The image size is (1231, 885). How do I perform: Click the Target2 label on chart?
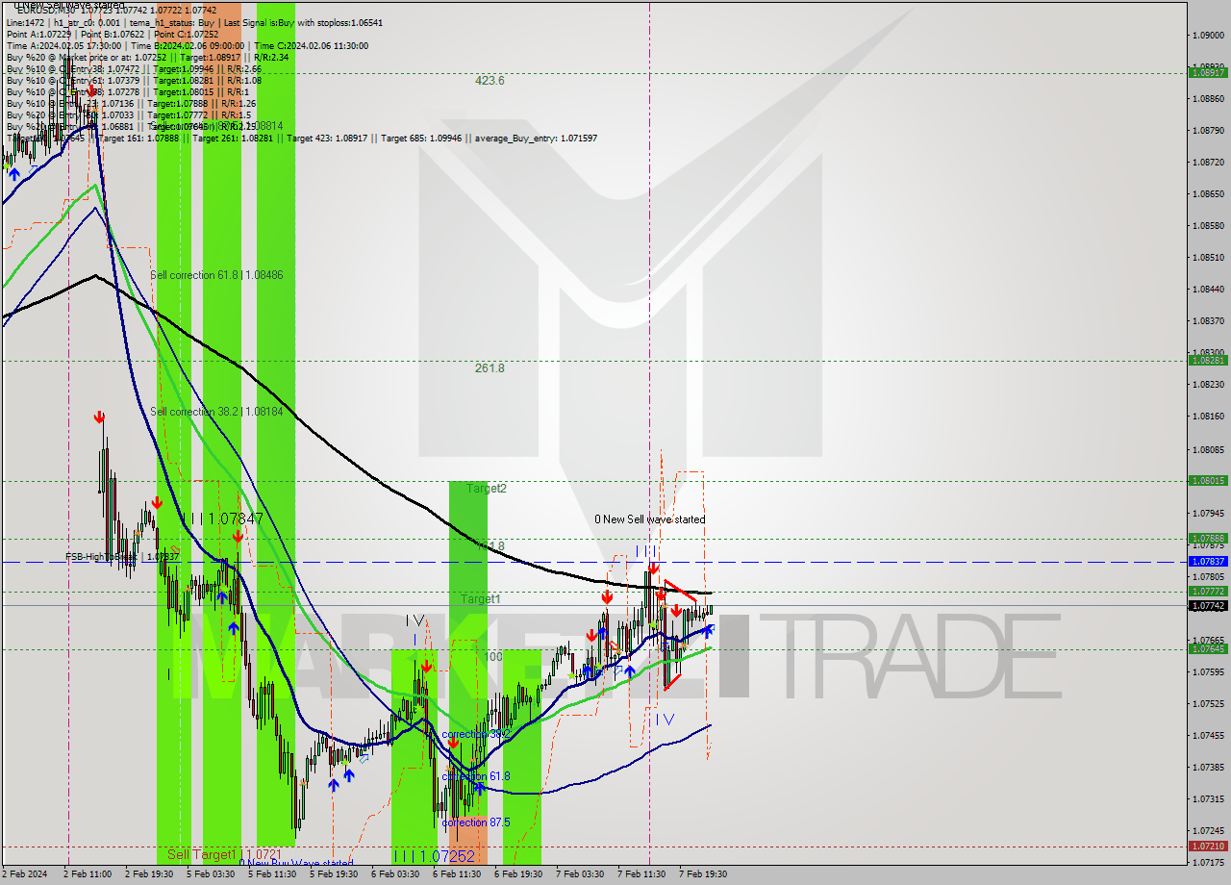[x=487, y=489]
